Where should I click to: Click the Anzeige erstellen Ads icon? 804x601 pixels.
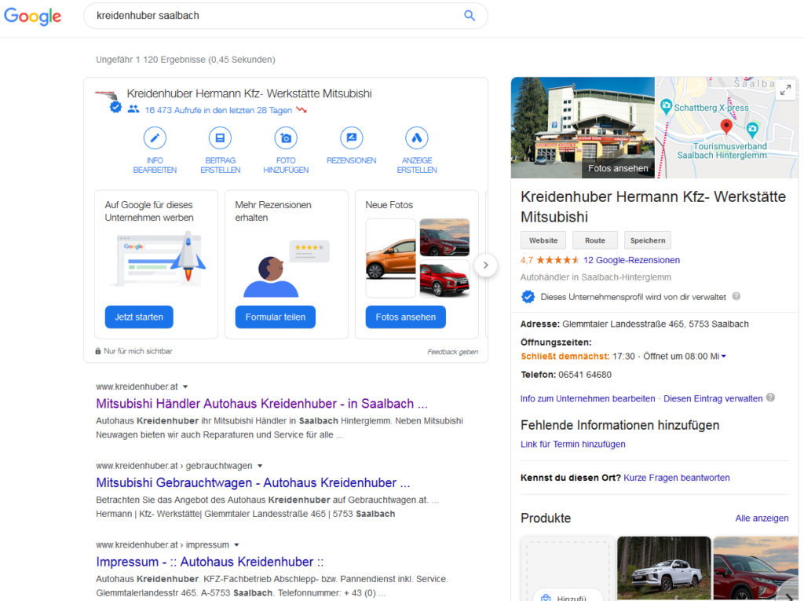(417, 138)
